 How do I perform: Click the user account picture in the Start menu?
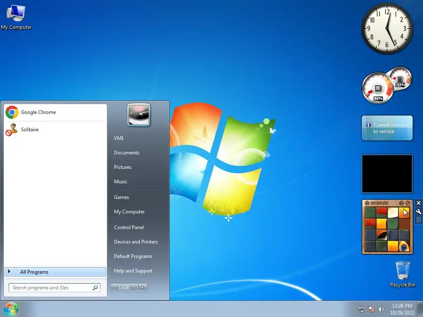(139, 115)
